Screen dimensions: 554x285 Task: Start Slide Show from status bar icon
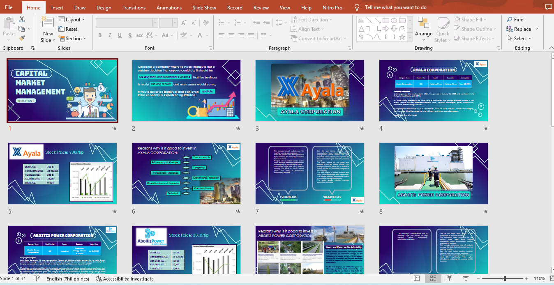[465, 278]
